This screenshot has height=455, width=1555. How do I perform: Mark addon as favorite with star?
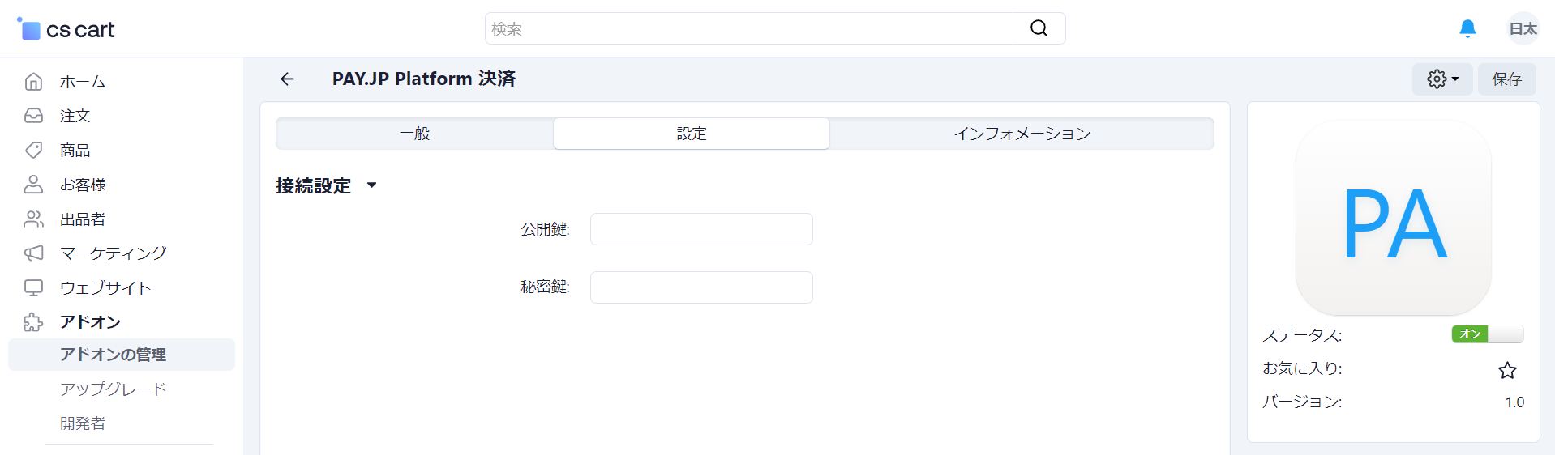tap(1507, 370)
